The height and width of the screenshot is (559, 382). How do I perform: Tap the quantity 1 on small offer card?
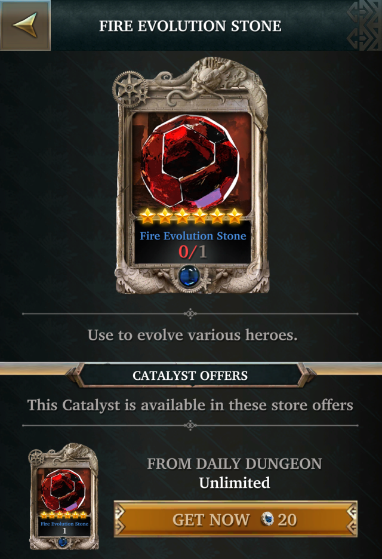coord(64,531)
